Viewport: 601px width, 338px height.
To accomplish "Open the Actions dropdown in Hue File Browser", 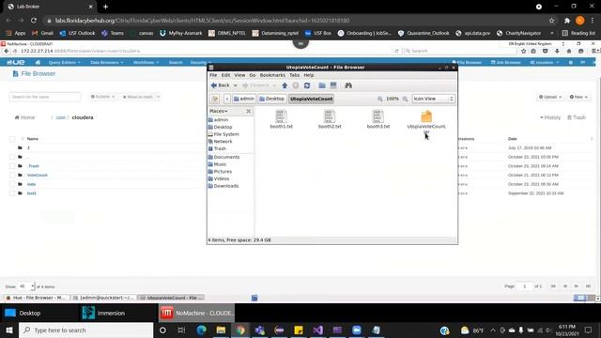I will coord(102,97).
